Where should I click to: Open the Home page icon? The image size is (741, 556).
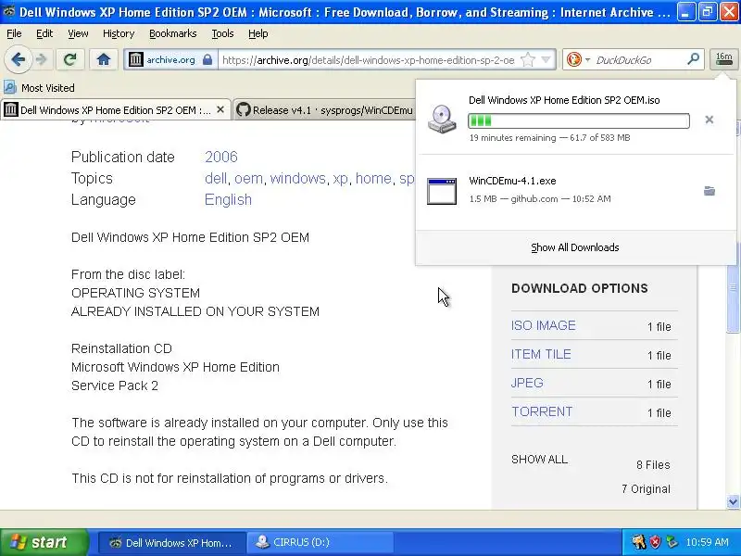(104, 59)
